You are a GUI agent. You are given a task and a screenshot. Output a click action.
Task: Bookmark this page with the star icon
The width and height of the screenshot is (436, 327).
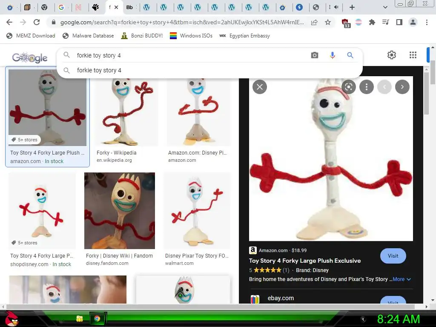coord(328,22)
